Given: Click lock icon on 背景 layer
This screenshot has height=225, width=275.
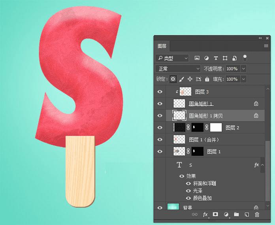Looking at the screenshot, I should click(x=256, y=208).
